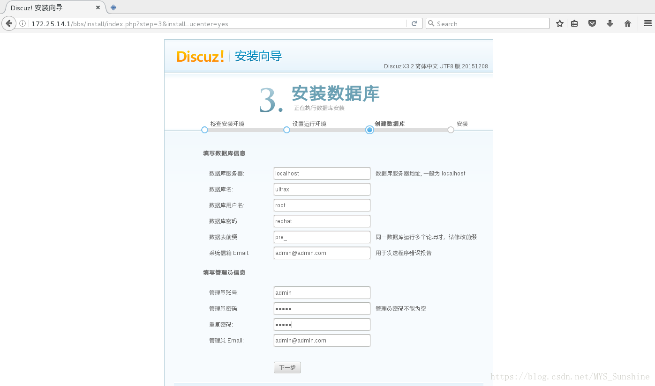Click the 安装 step marker
Image resolution: width=655 pixels, height=386 pixels.
coord(451,130)
